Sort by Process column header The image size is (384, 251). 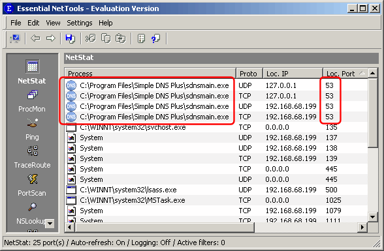[150, 74]
